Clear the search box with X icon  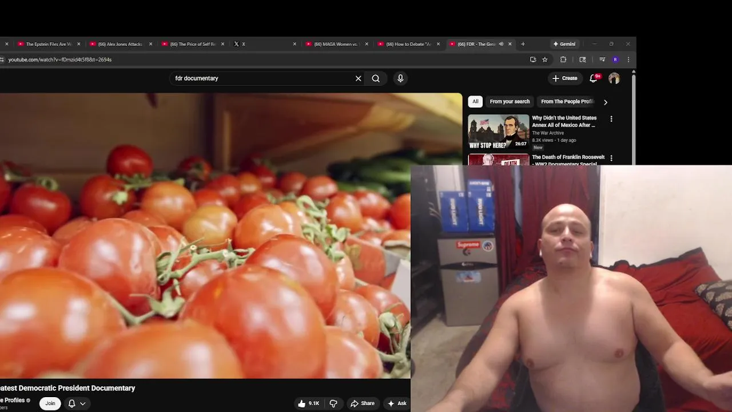point(359,78)
